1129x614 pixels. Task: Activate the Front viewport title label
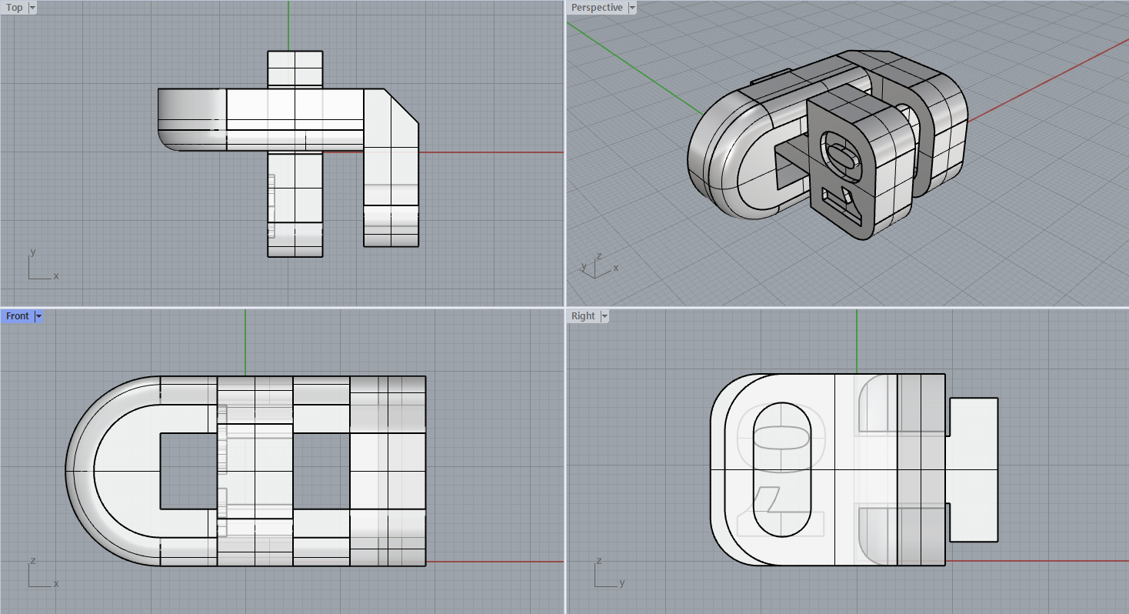[x=18, y=316]
